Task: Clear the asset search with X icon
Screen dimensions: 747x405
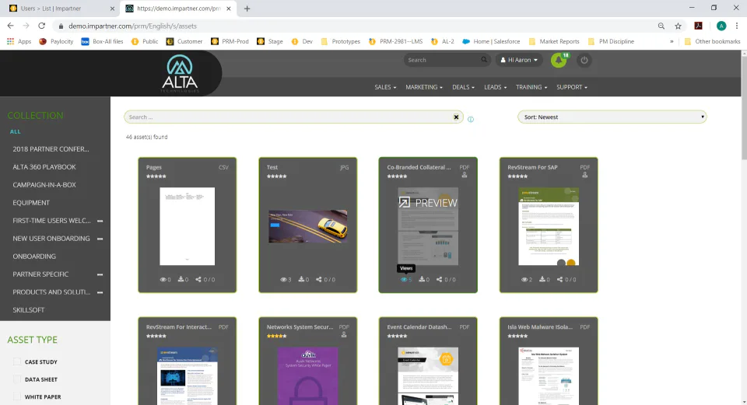Action: (x=456, y=117)
